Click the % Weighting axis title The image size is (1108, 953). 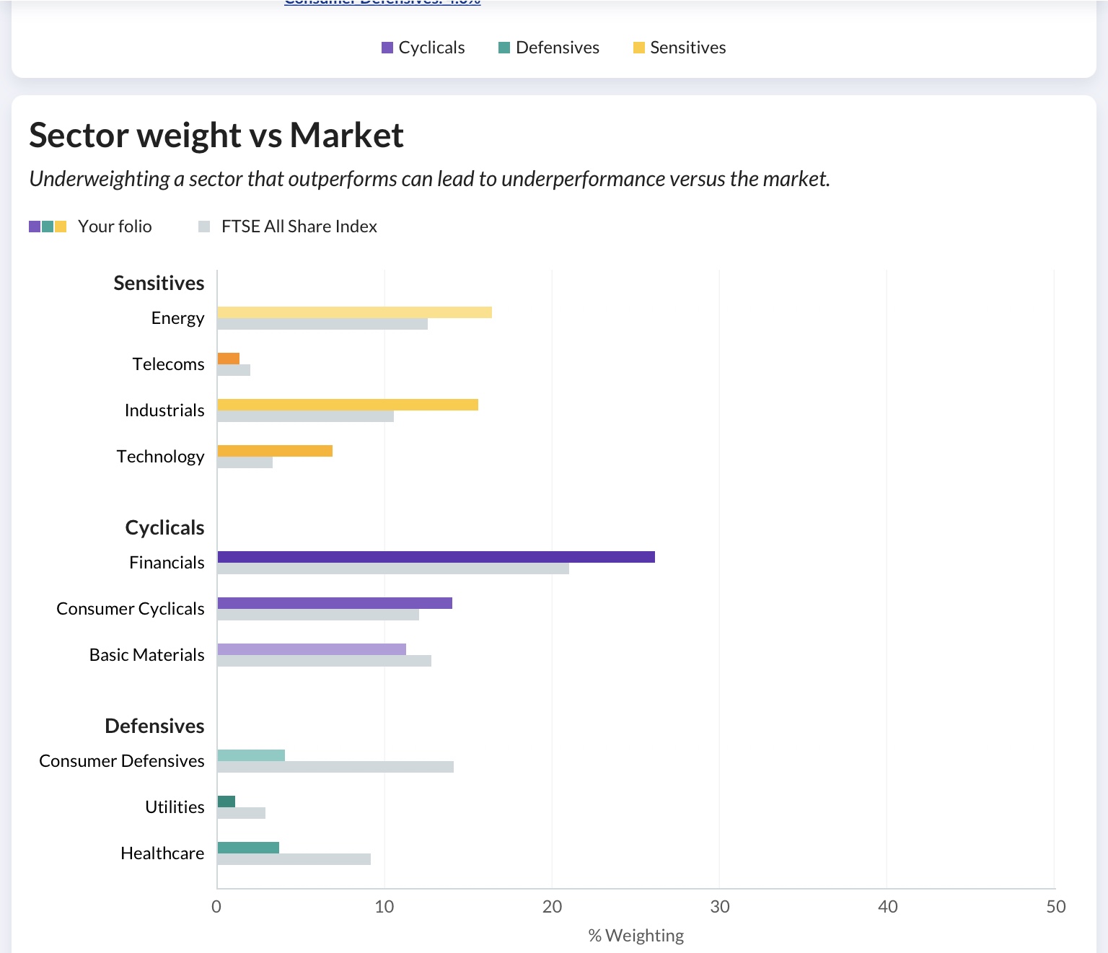[x=636, y=936]
